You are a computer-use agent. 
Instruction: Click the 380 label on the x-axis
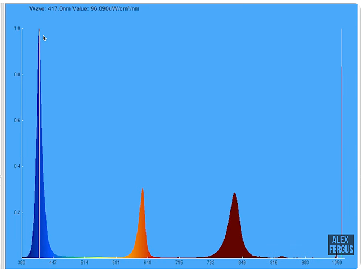(x=22, y=263)
